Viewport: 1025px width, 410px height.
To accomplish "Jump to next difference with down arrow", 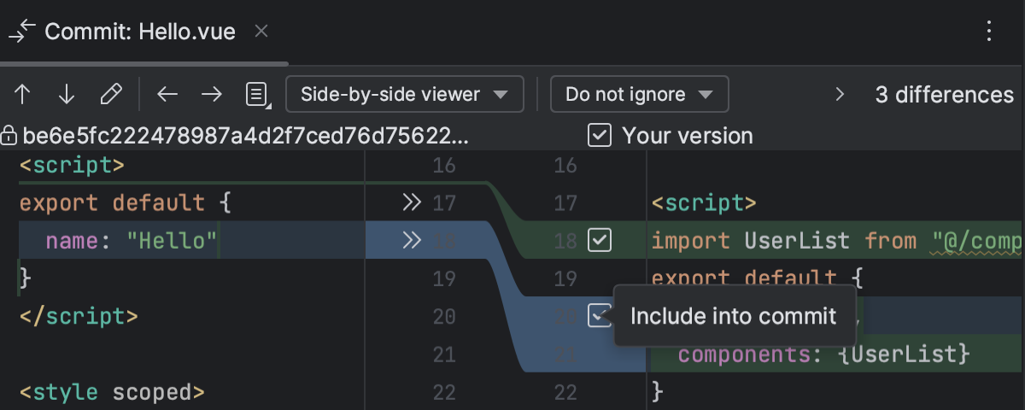I will (67, 94).
